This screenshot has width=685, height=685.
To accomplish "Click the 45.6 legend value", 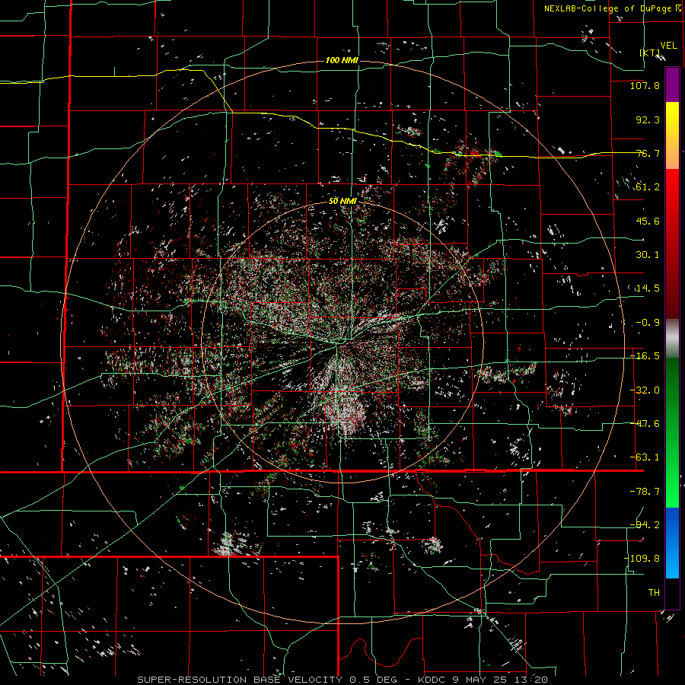I will coord(648,221).
